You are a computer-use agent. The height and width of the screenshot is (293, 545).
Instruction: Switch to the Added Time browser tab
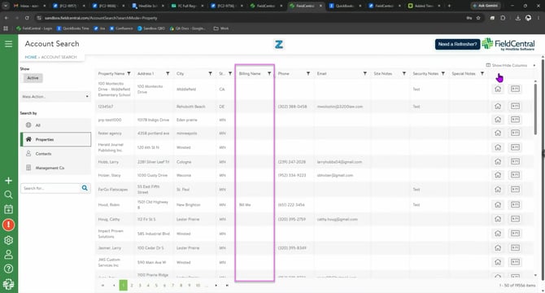(424, 6)
